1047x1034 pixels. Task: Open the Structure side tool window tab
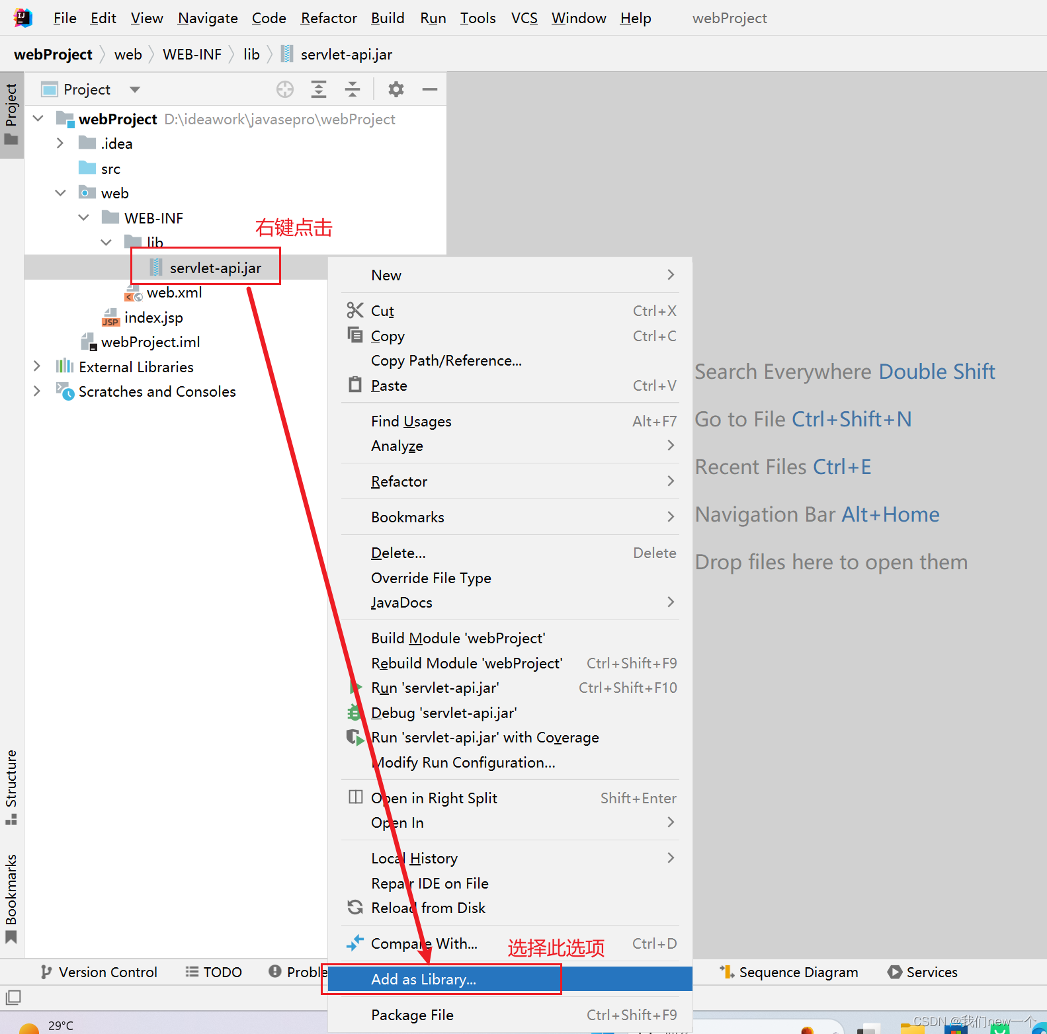pos(11,787)
